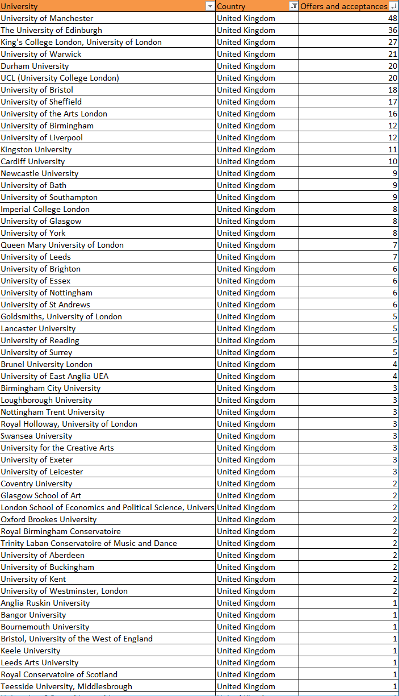This screenshot has height=696, width=399.
Task: Click the value 21 for Warwick
Action: (x=348, y=54)
